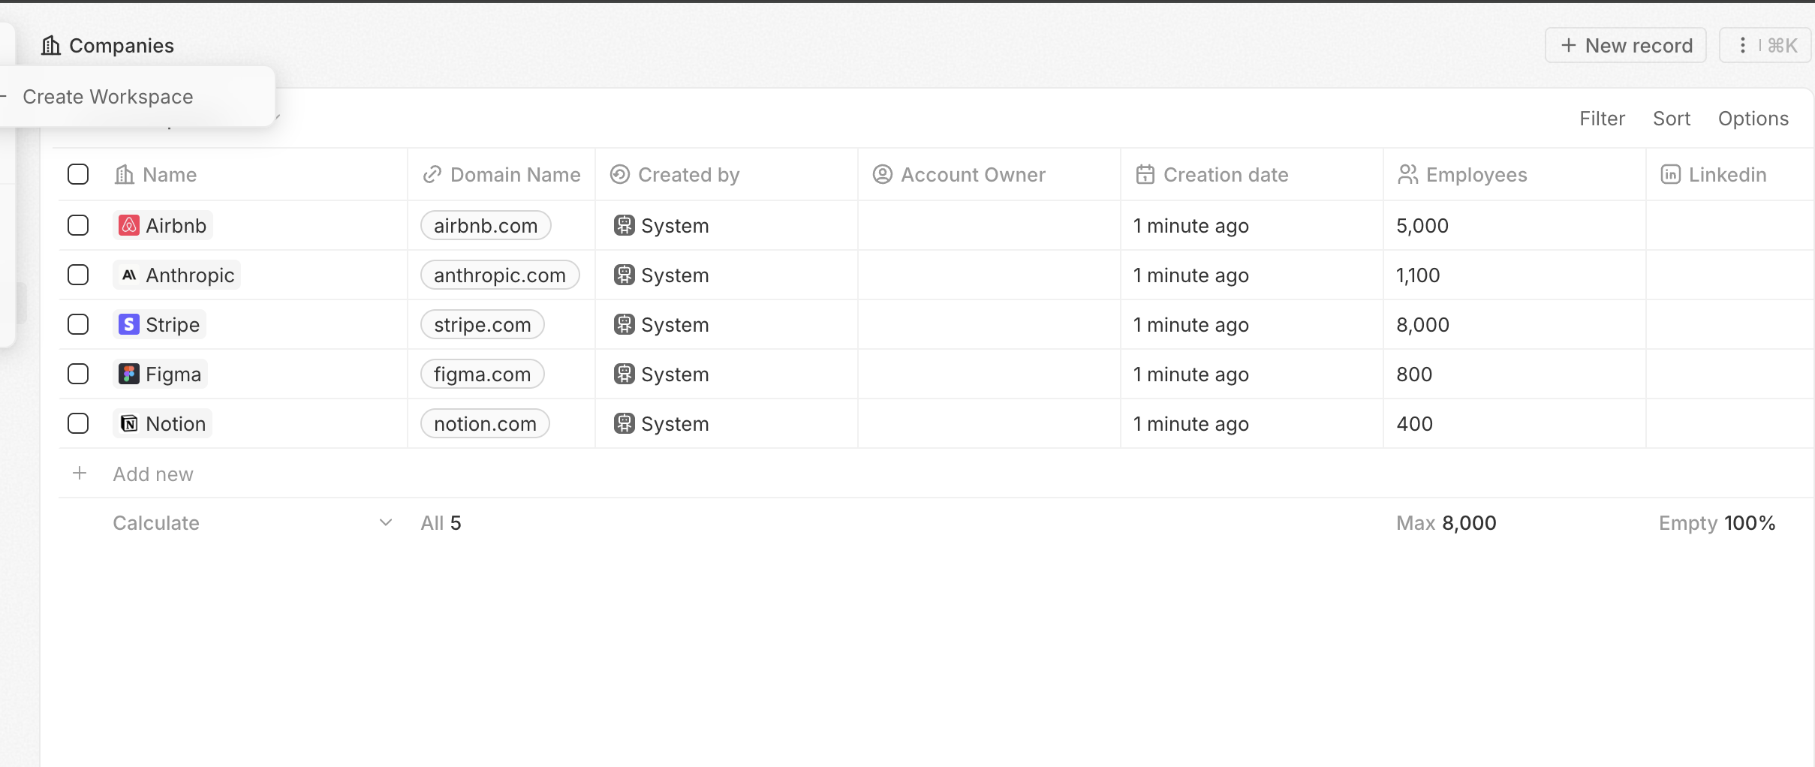This screenshot has height=767, width=1815.
Task: Click the empty Linkedin cell for Stripe
Action: pos(1730,324)
